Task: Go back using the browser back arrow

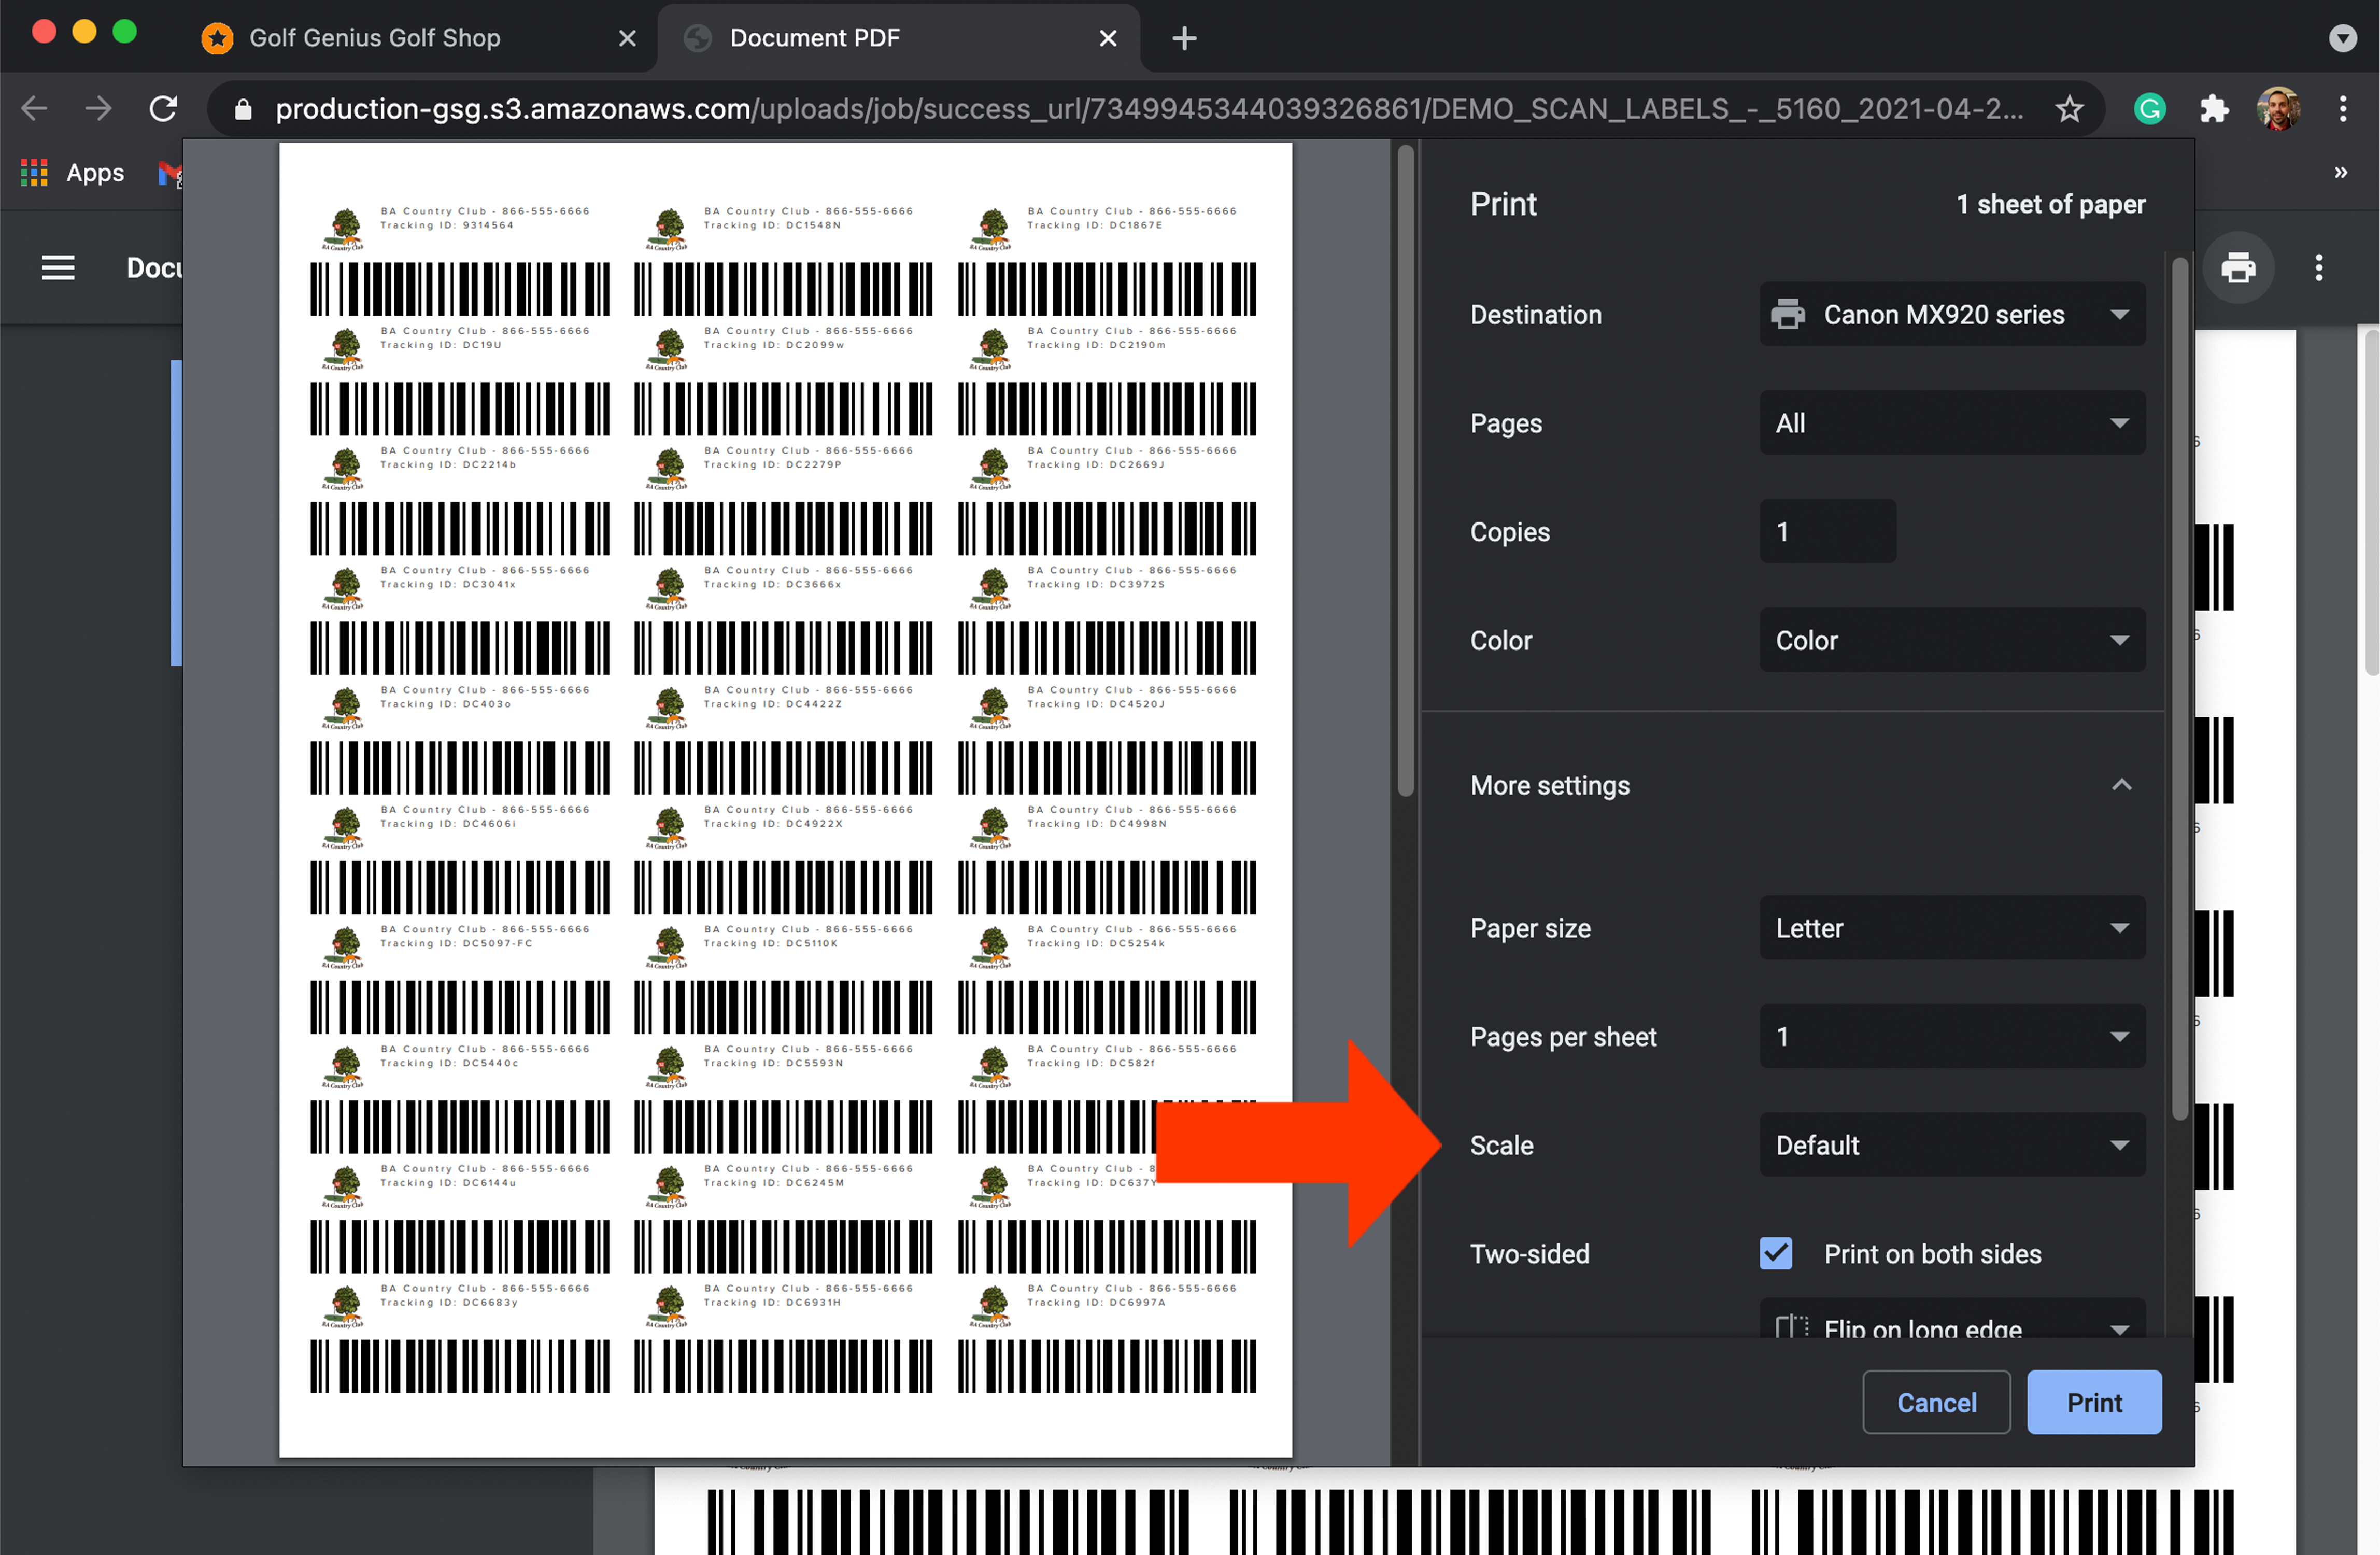Action: click(x=35, y=108)
